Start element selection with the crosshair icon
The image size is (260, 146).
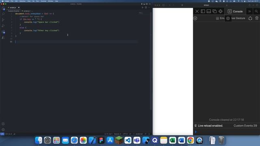[x=220, y=11]
